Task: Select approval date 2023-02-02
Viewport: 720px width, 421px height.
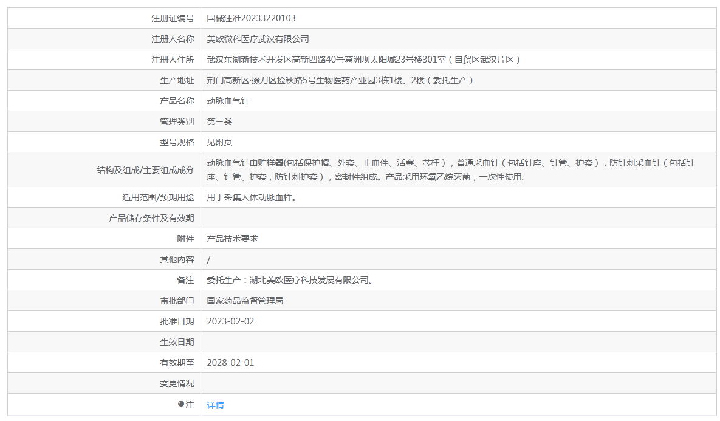Action: pos(230,322)
